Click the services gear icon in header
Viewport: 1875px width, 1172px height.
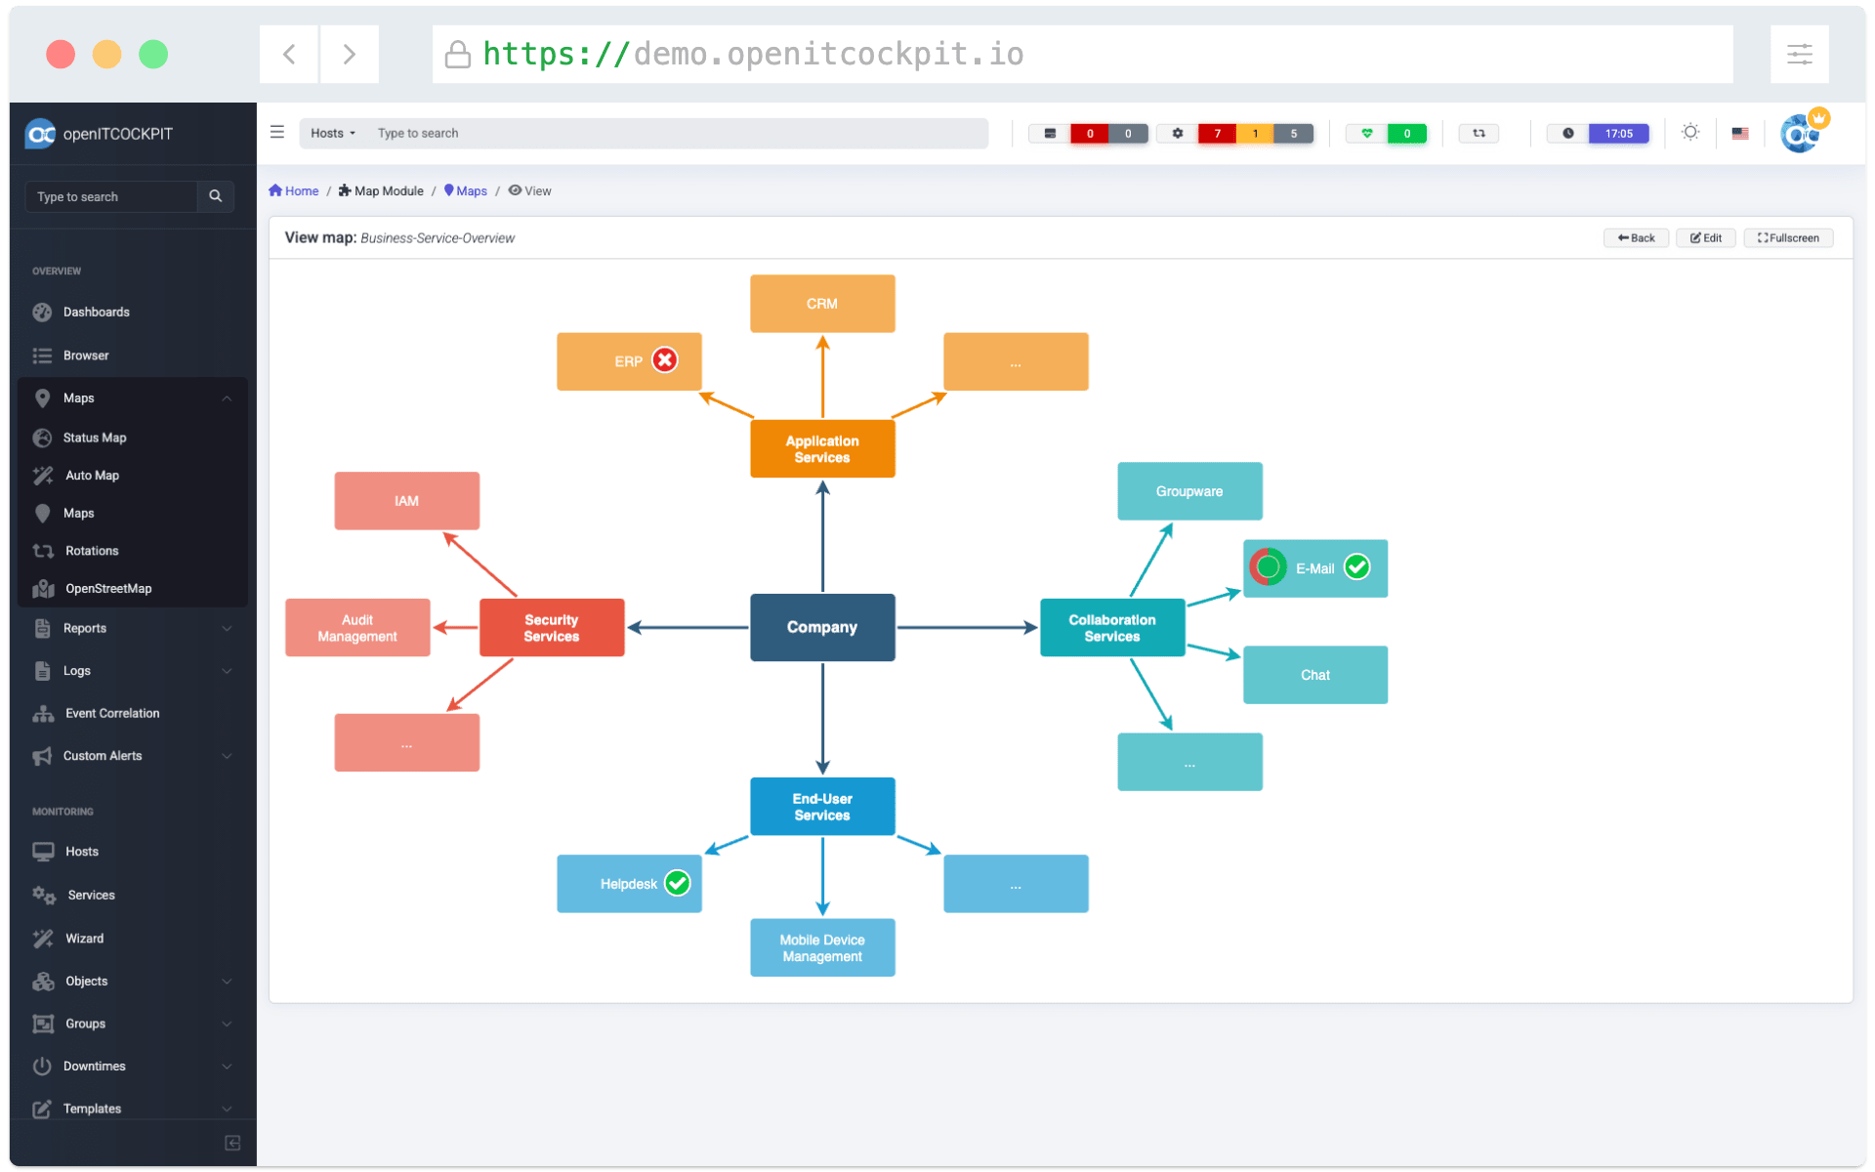coord(1178,134)
